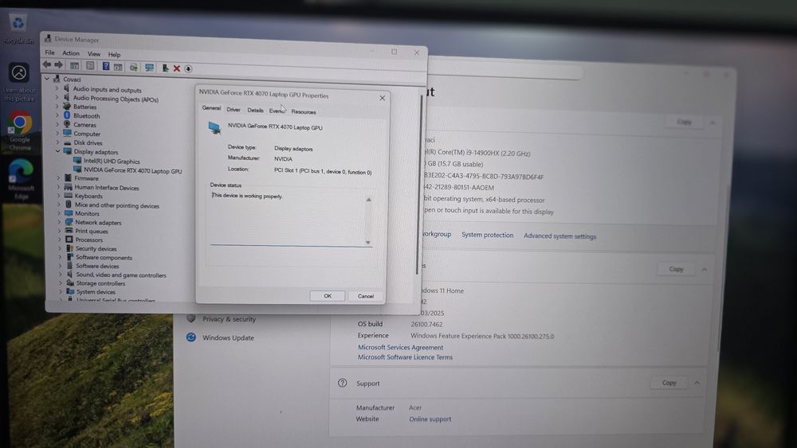Open the Help menu
Viewport: 797px width, 448px height.
point(114,54)
